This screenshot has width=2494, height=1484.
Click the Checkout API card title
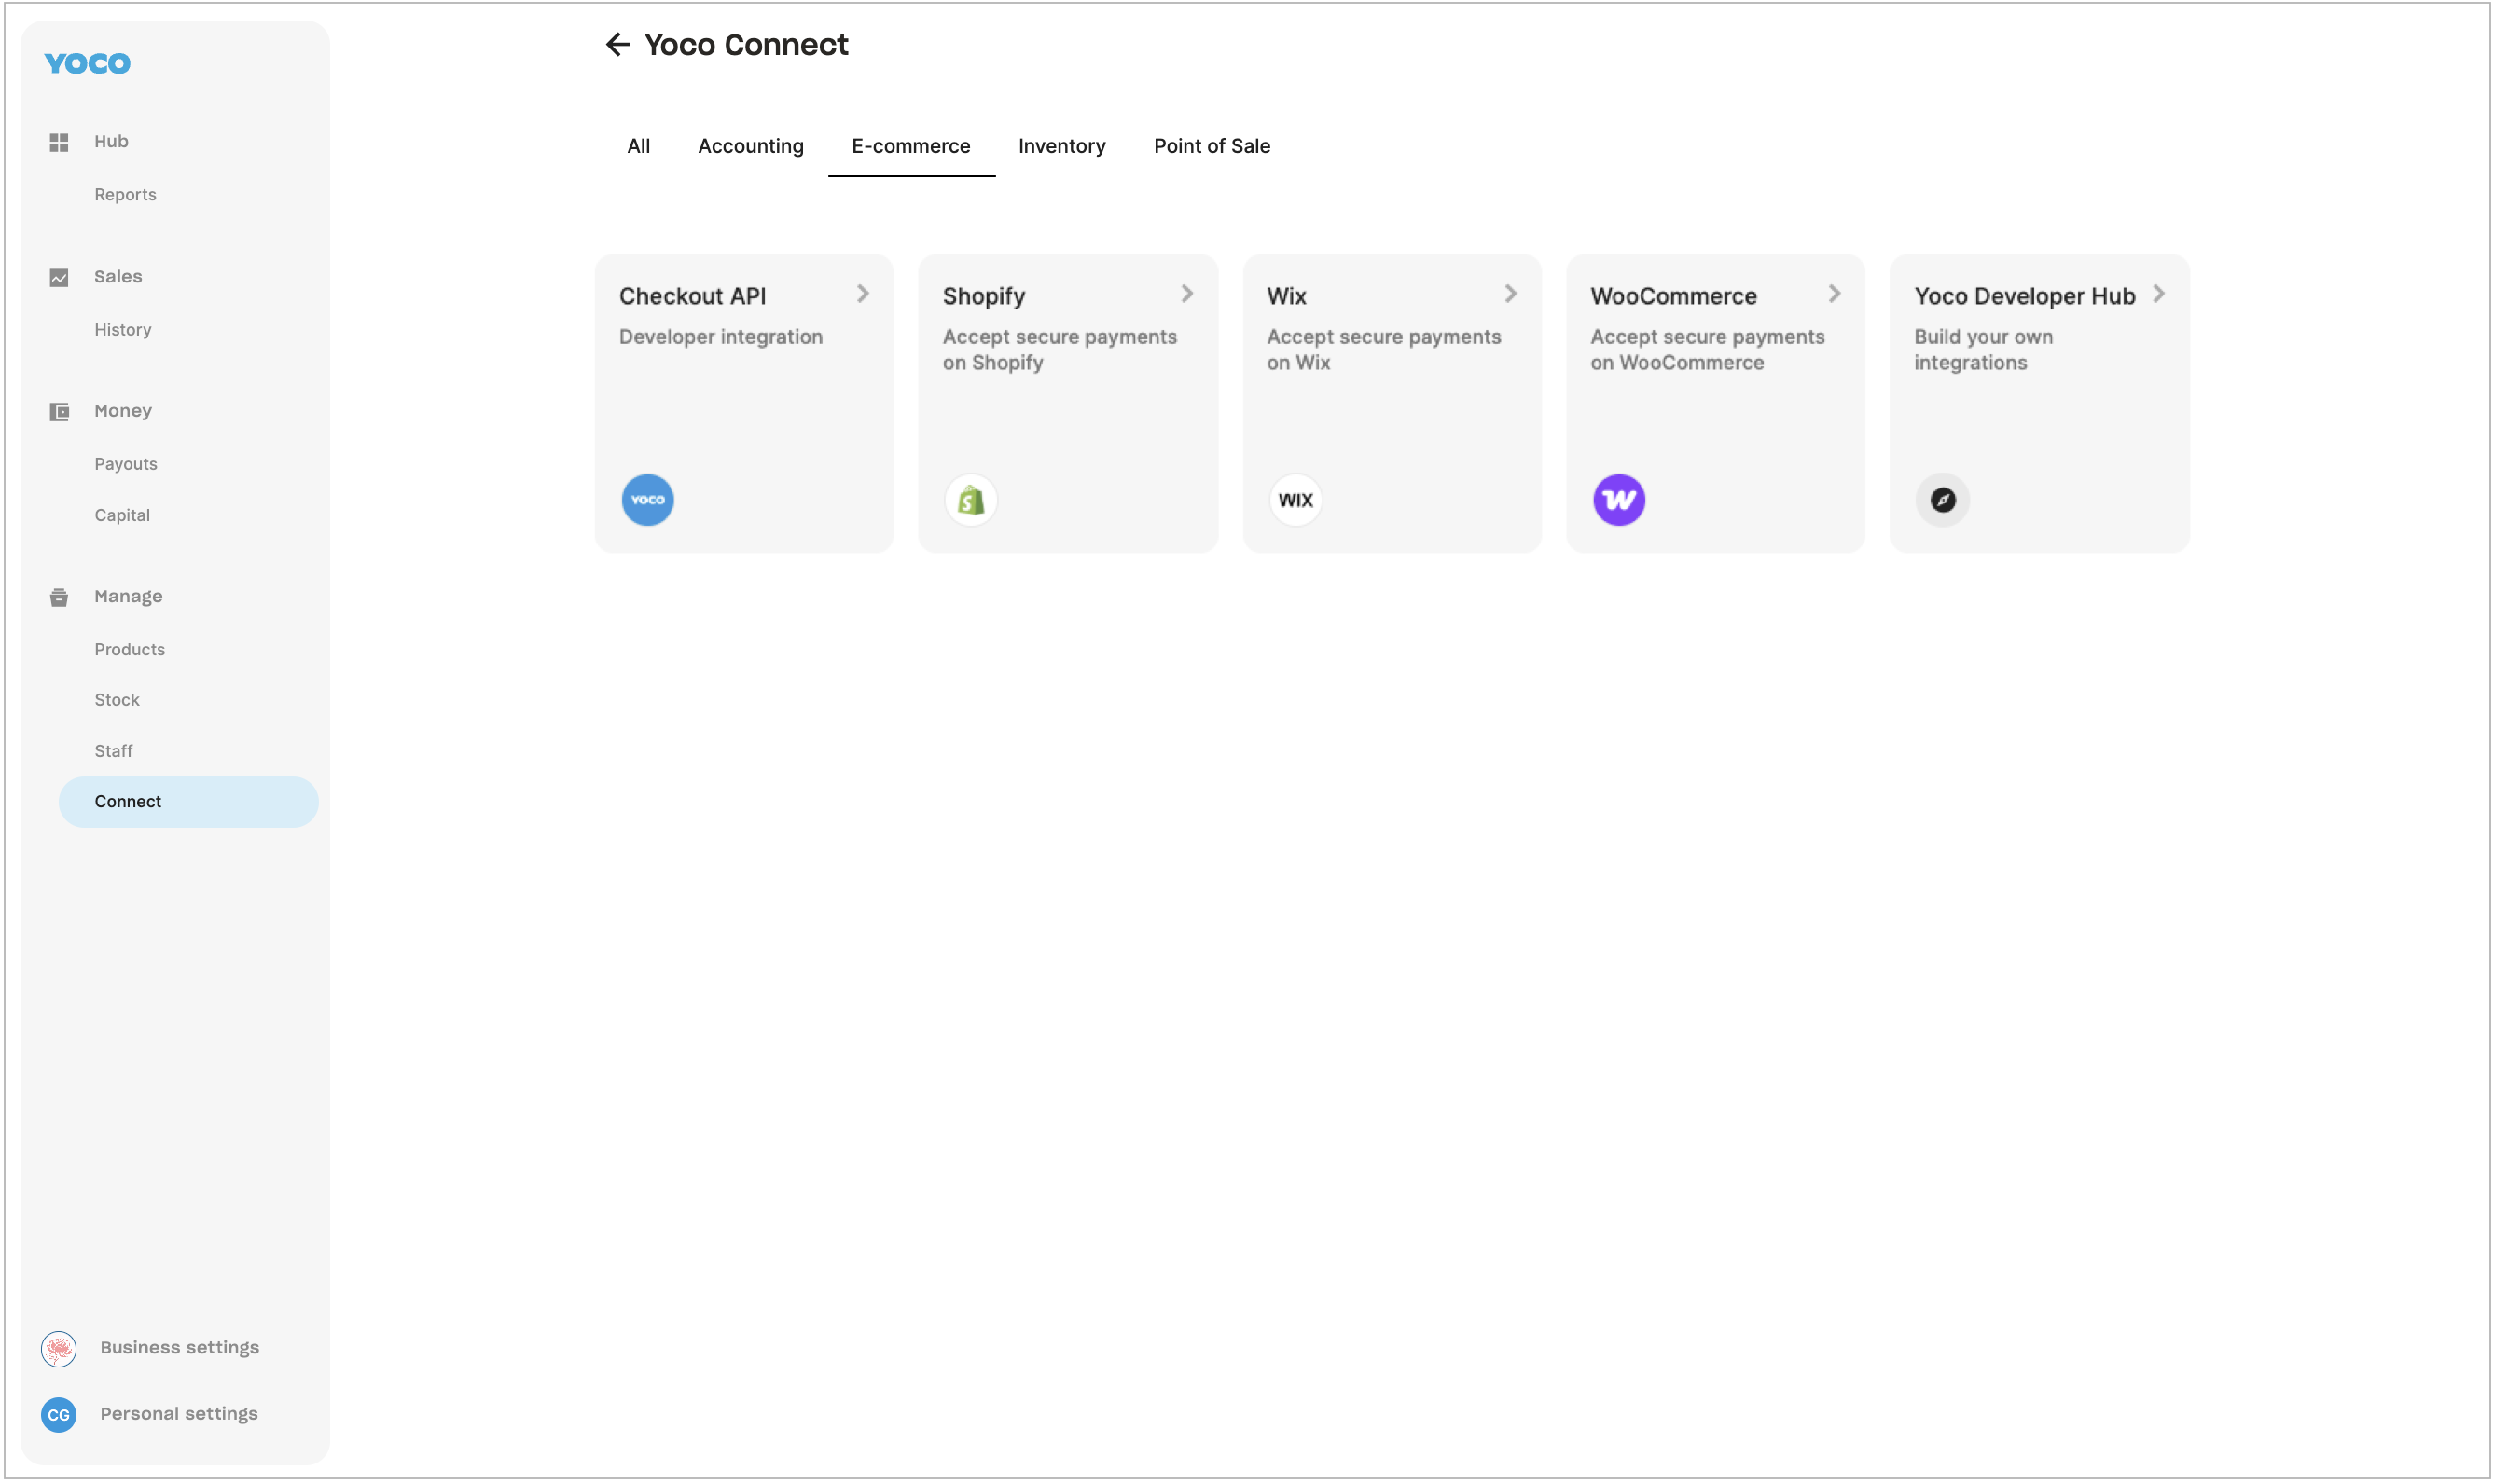tap(692, 296)
